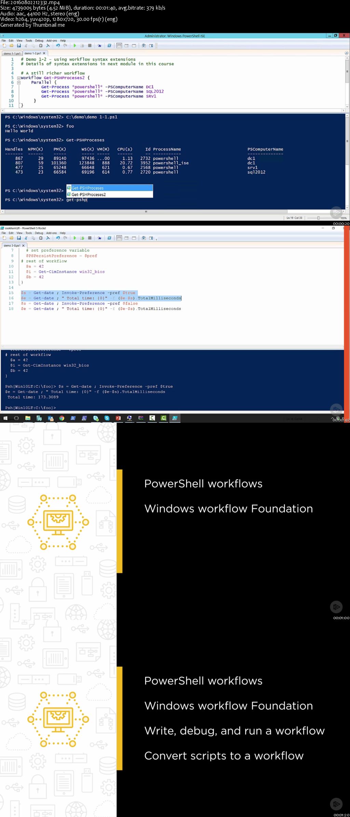
Task: Collapse workflow block at line 5
Action: (x=19, y=78)
